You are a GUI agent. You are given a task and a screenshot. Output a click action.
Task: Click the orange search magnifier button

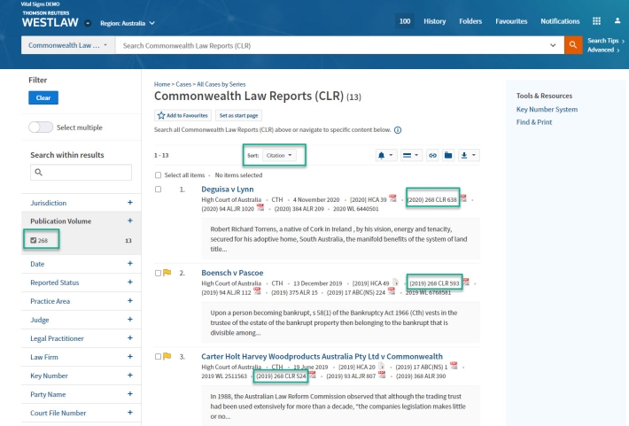pos(573,45)
